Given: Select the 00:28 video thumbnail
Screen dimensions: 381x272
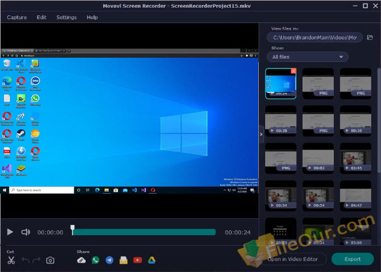Looking at the screenshot, I should (281, 121).
